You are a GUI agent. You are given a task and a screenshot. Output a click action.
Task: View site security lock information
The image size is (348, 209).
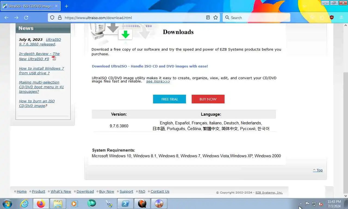(x=60, y=17)
